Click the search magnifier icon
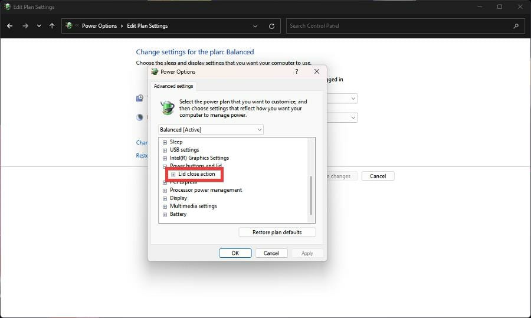 (516, 26)
